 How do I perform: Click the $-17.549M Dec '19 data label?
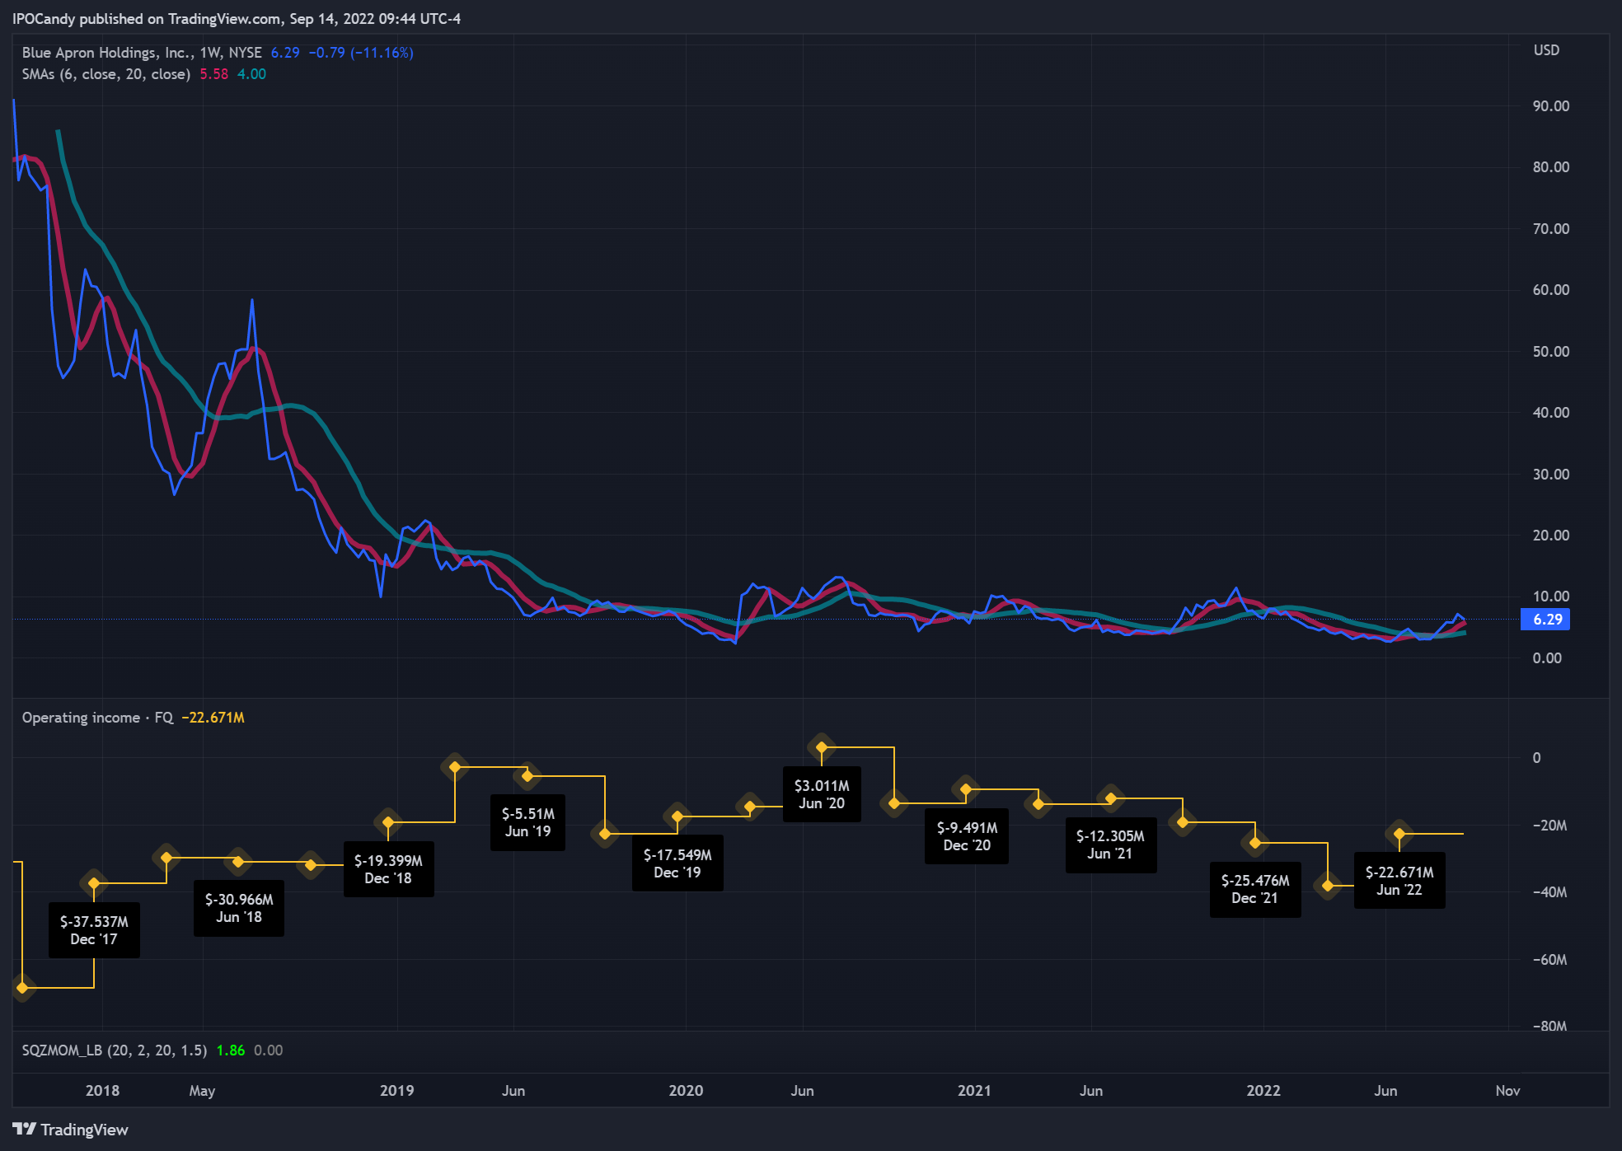pos(677,863)
